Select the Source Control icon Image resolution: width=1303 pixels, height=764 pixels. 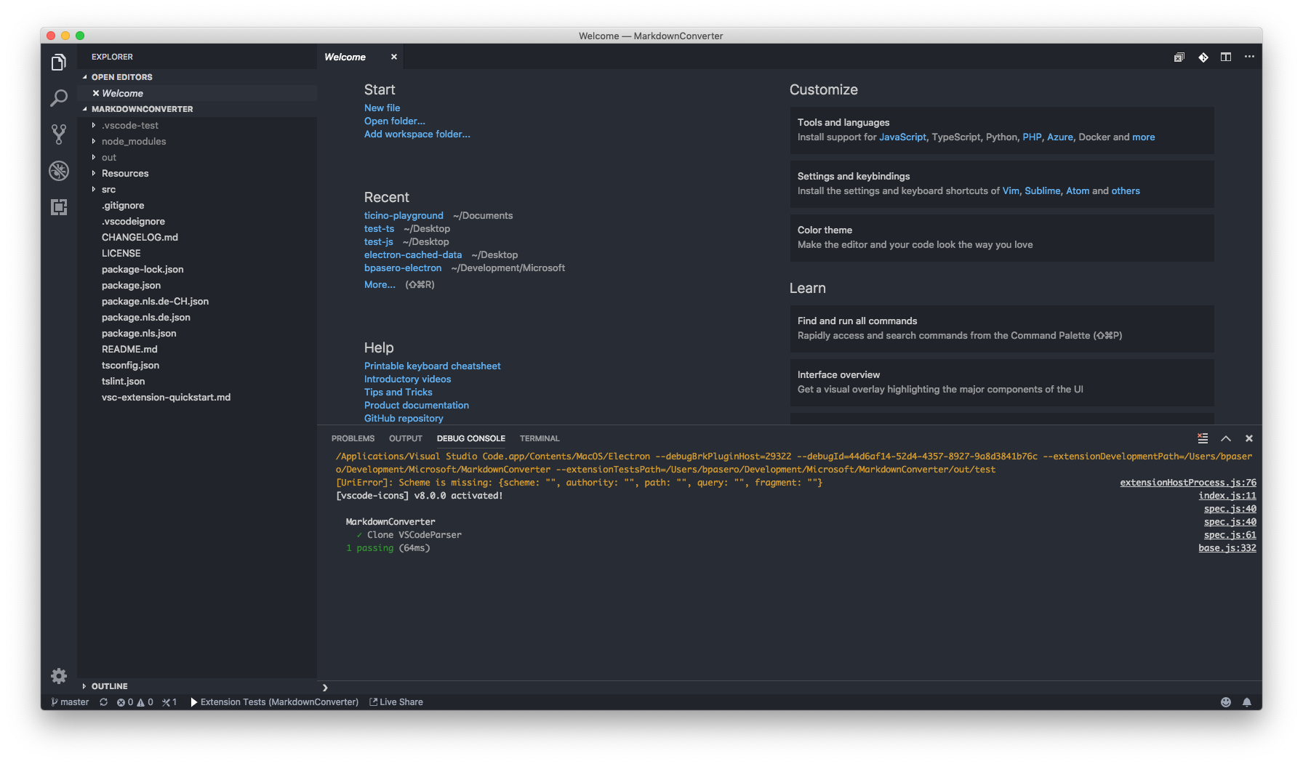tap(59, 134)
